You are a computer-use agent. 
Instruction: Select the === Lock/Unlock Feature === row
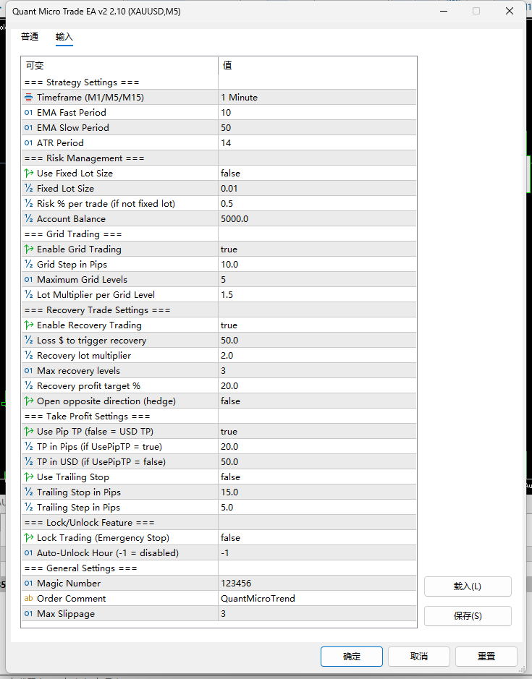coord(219,523)
